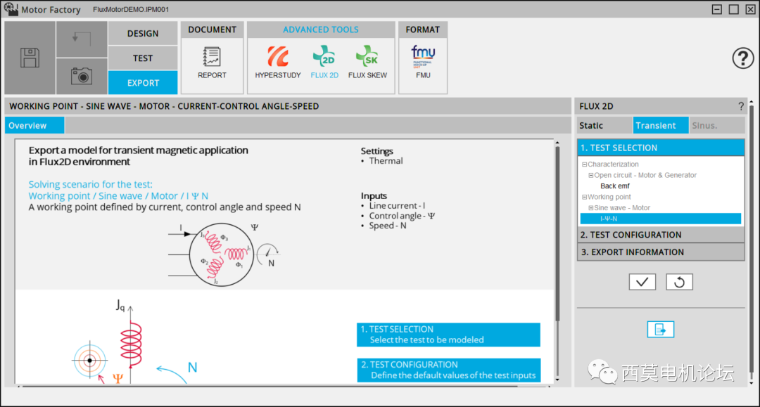Click the FluxMotorDEMO.IPM001 title text

click(131, 9)
